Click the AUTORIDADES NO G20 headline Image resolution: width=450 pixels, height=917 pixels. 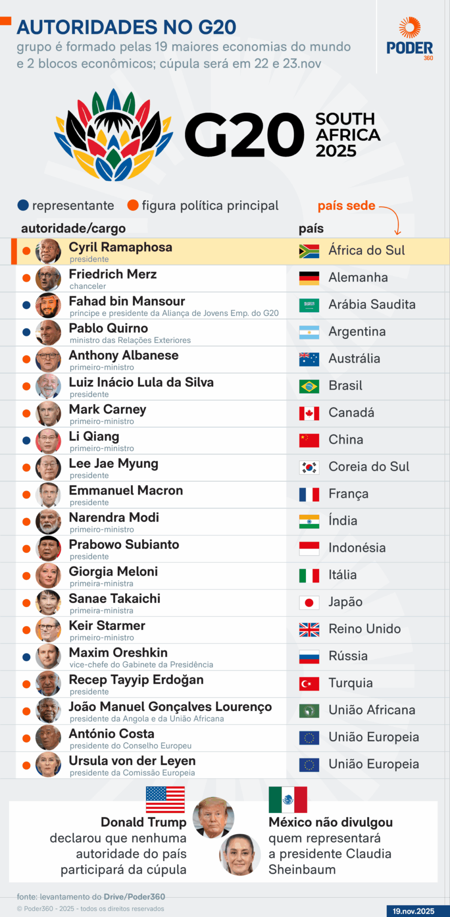pyautogui.click(x=127, y=27)
